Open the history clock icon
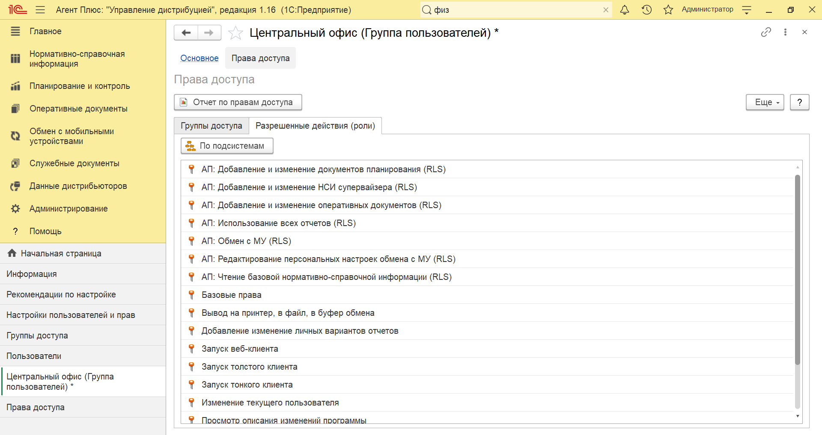 [646, 10]
